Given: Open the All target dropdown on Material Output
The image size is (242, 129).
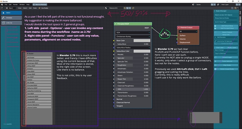Looking at the screenshot, I should click(x=188, y=32).
